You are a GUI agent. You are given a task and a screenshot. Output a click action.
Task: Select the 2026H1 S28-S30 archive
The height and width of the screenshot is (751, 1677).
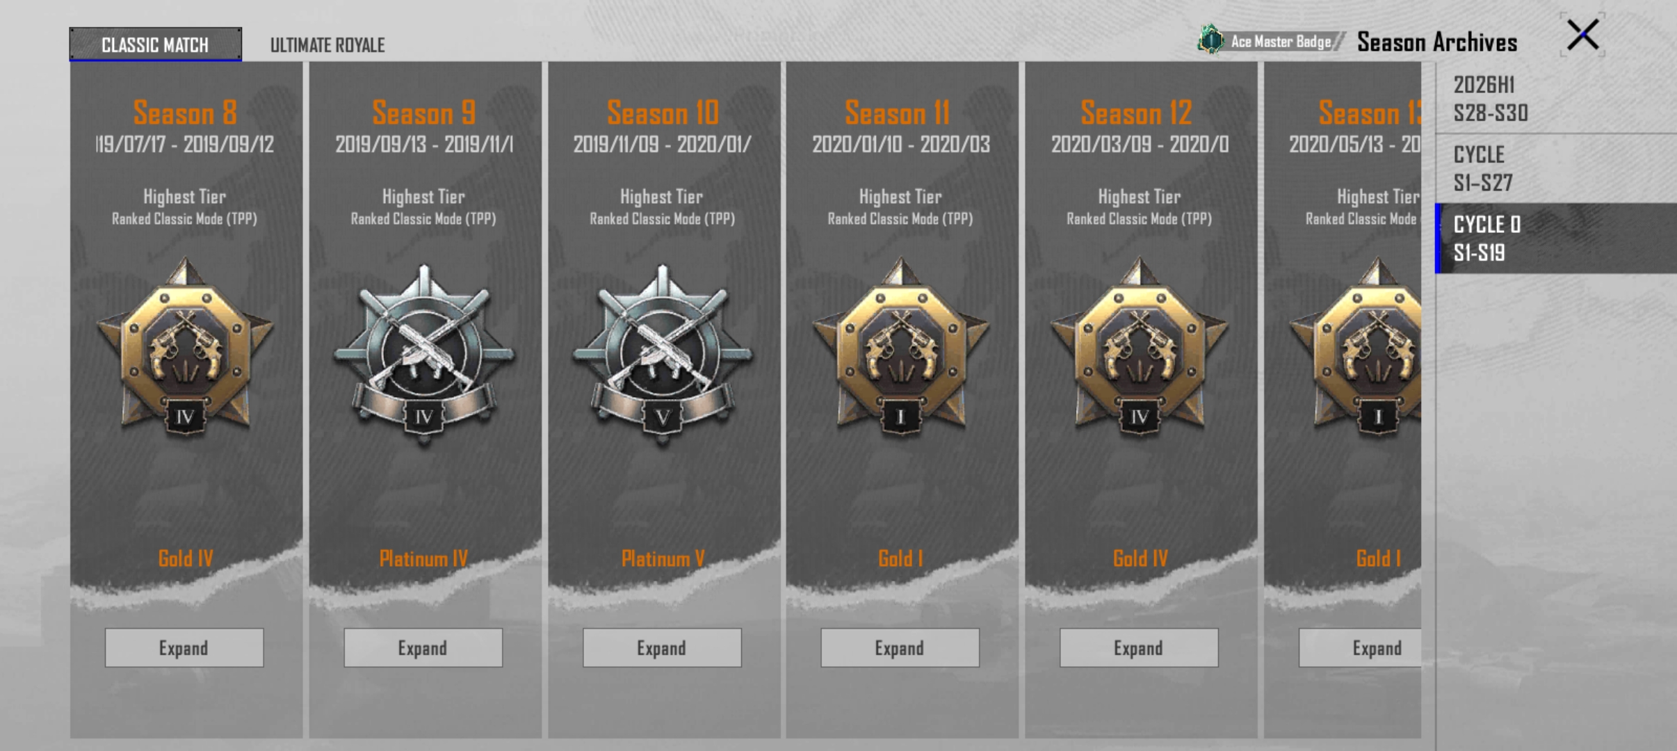(1556, 99)
